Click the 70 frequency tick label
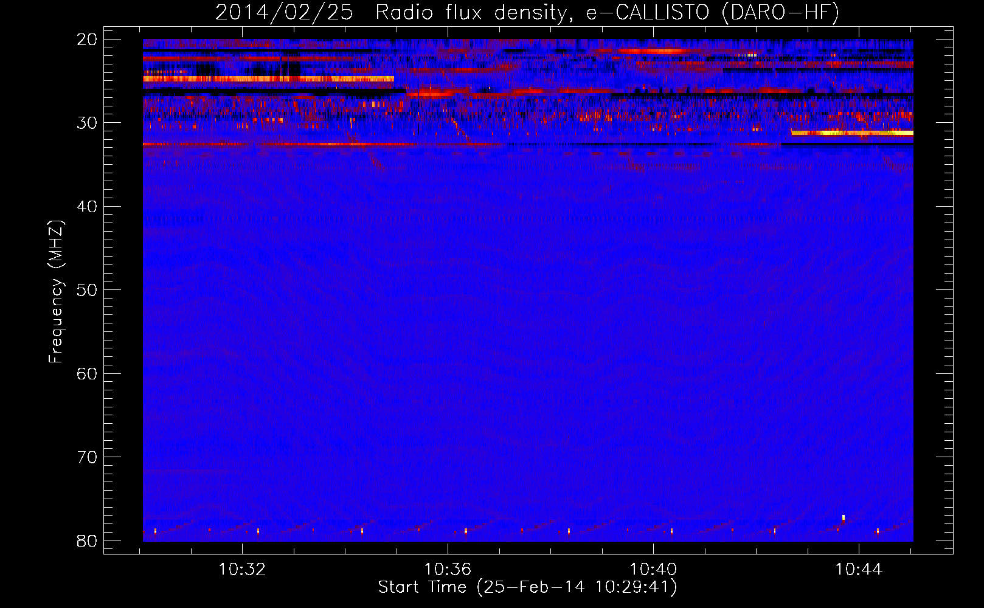The height and width of the screenshot is (608, 984). tap(87, 457)
